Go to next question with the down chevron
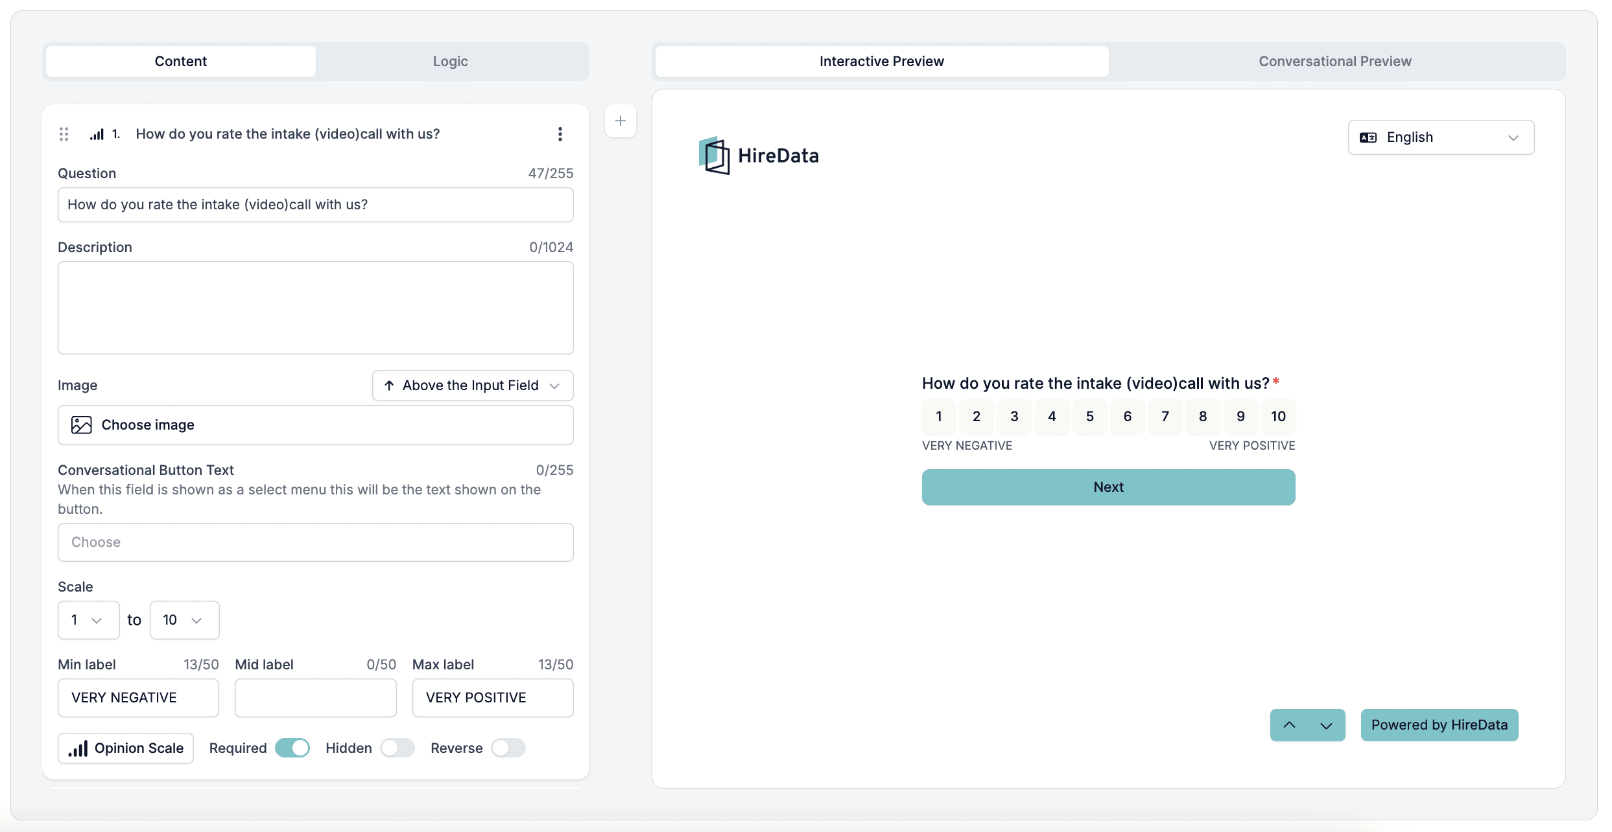This screenshot has height=832, width=1612. 1327,725
